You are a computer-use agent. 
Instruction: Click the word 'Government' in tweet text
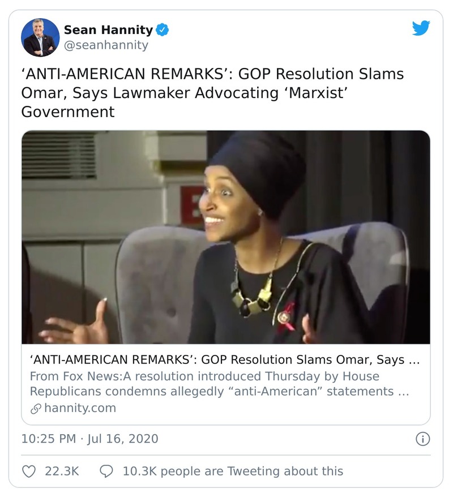tap(68, 111)
